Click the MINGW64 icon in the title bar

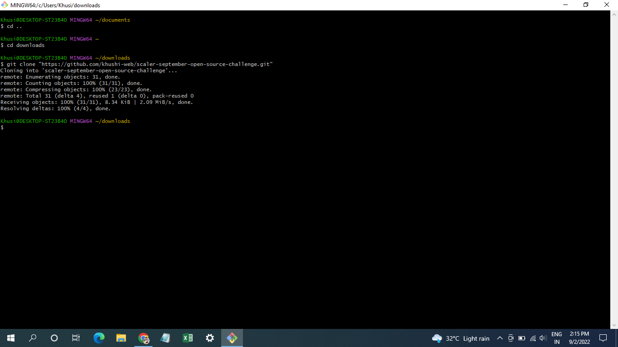tap(4, 5)
